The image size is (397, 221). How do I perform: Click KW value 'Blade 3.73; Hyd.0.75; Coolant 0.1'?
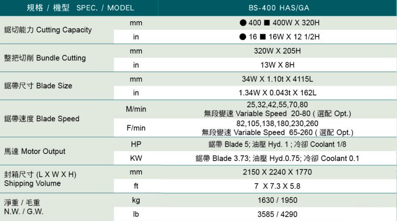pyautogui.click(x=277, y=158)
